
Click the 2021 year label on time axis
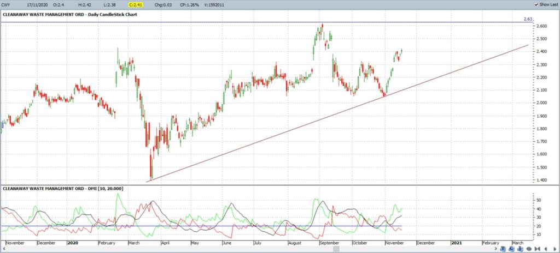pos(457,243)
